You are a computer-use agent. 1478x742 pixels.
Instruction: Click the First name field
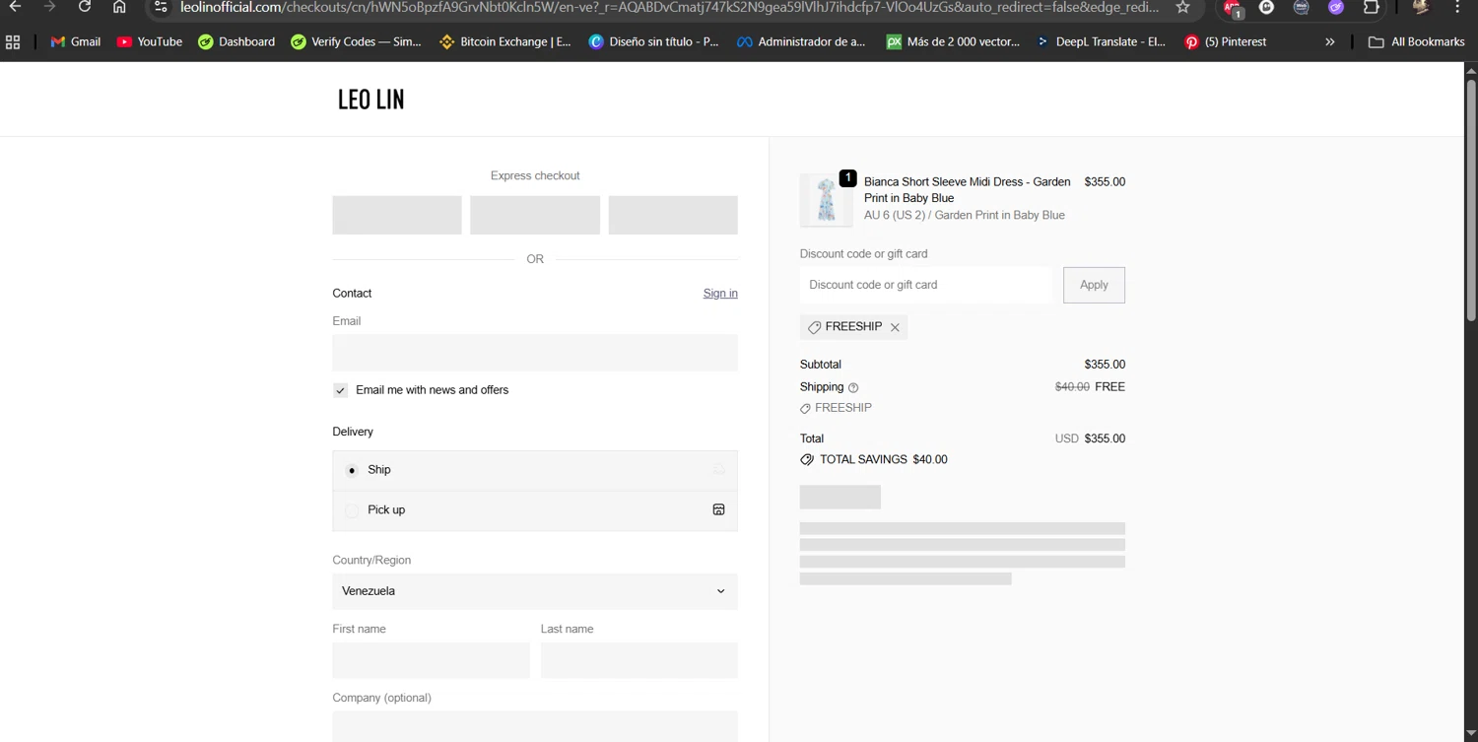click(x=431, y=660)
